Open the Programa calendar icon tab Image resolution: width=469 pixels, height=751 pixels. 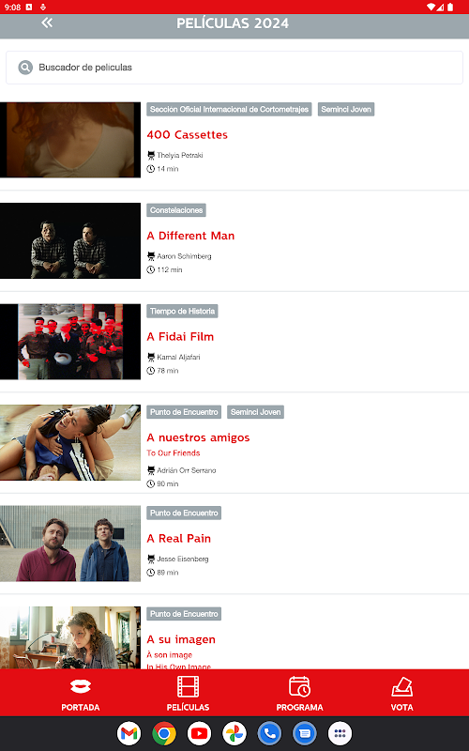pyautogui.click(x=299, y=694)
